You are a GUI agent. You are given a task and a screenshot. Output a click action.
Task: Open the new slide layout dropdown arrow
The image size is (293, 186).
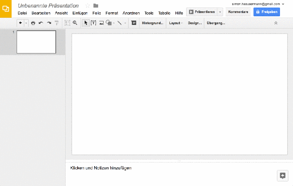(x=26, y=23)
